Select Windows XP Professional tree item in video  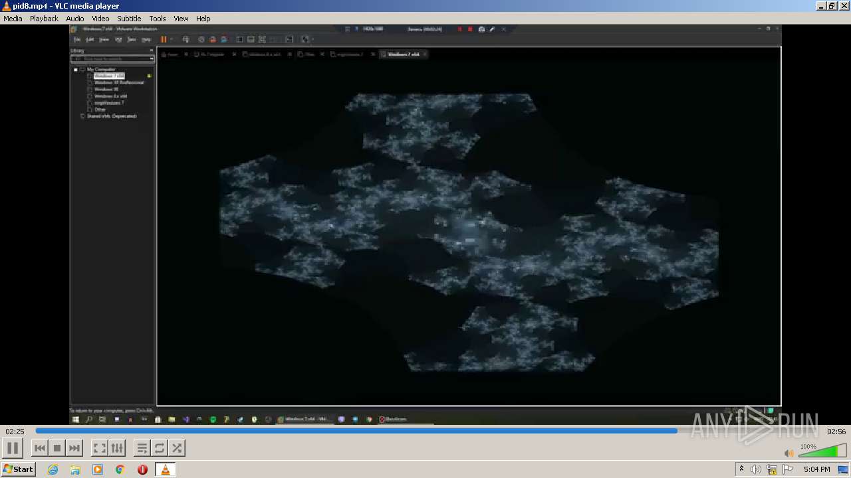point(119,82)
